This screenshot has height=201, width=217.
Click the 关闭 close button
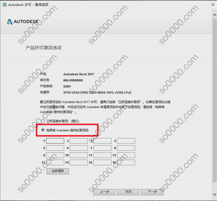pos(128,192)
